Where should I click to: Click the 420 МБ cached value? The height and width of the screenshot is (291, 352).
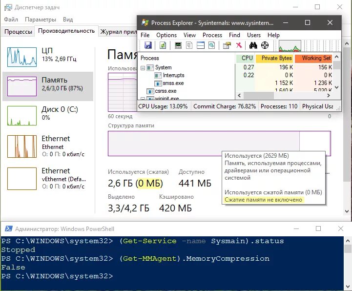click(x=175, y=208)
